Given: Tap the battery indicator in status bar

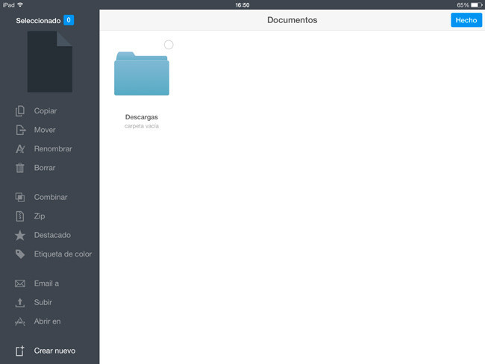Looking at the screenshot, I should coord(475,4).
